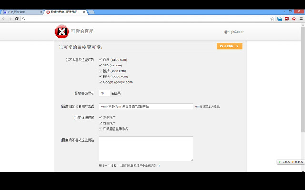305x190 pixels.
Task: Click the 每行一个域名 hint below textarea
Action: point(129,166)
